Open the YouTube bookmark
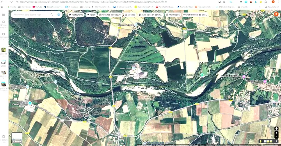Image resolution: width=281 pixels, height=146 pixels. (x=37, y=7)
